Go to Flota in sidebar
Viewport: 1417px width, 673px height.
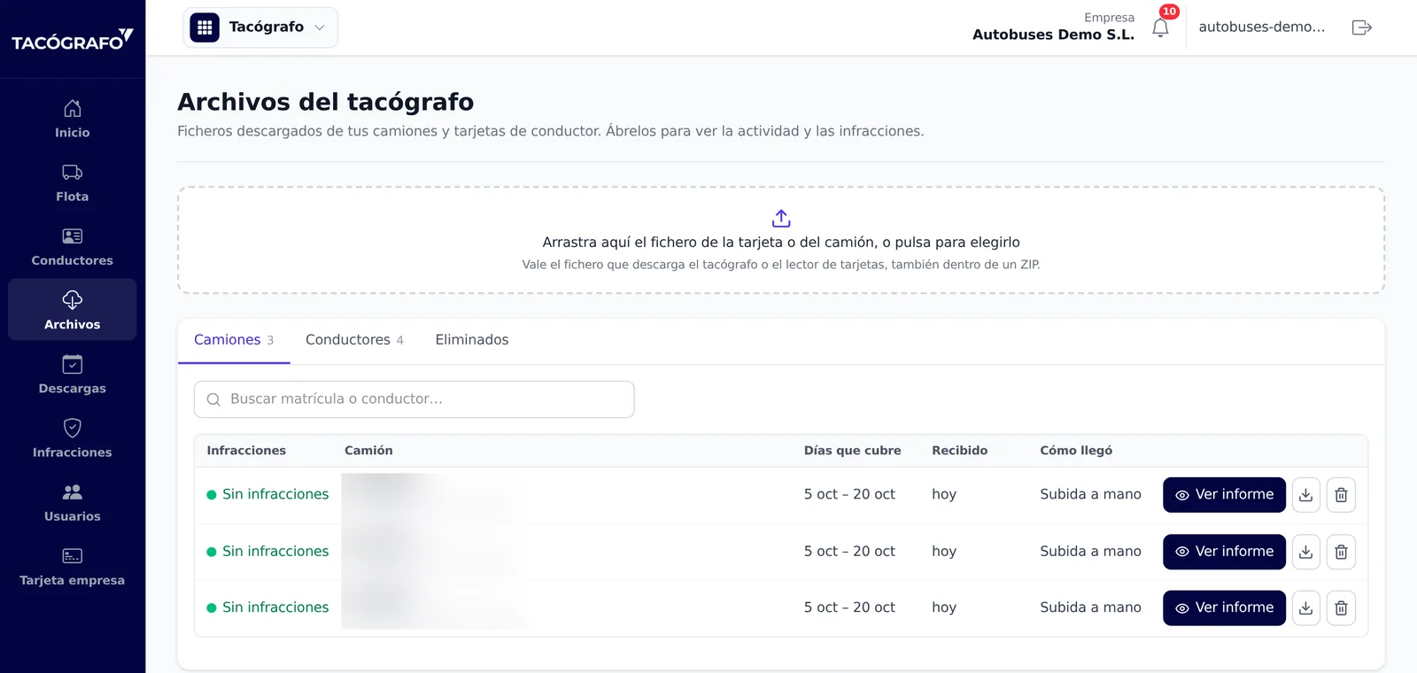tap(73, 183)
